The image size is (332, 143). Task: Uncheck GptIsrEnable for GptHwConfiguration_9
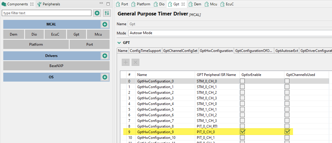pyautogui.click(x=243, y=132)
